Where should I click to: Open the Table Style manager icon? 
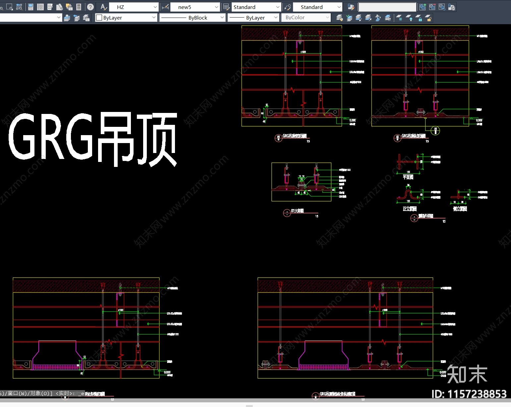(x=226, y=7)
